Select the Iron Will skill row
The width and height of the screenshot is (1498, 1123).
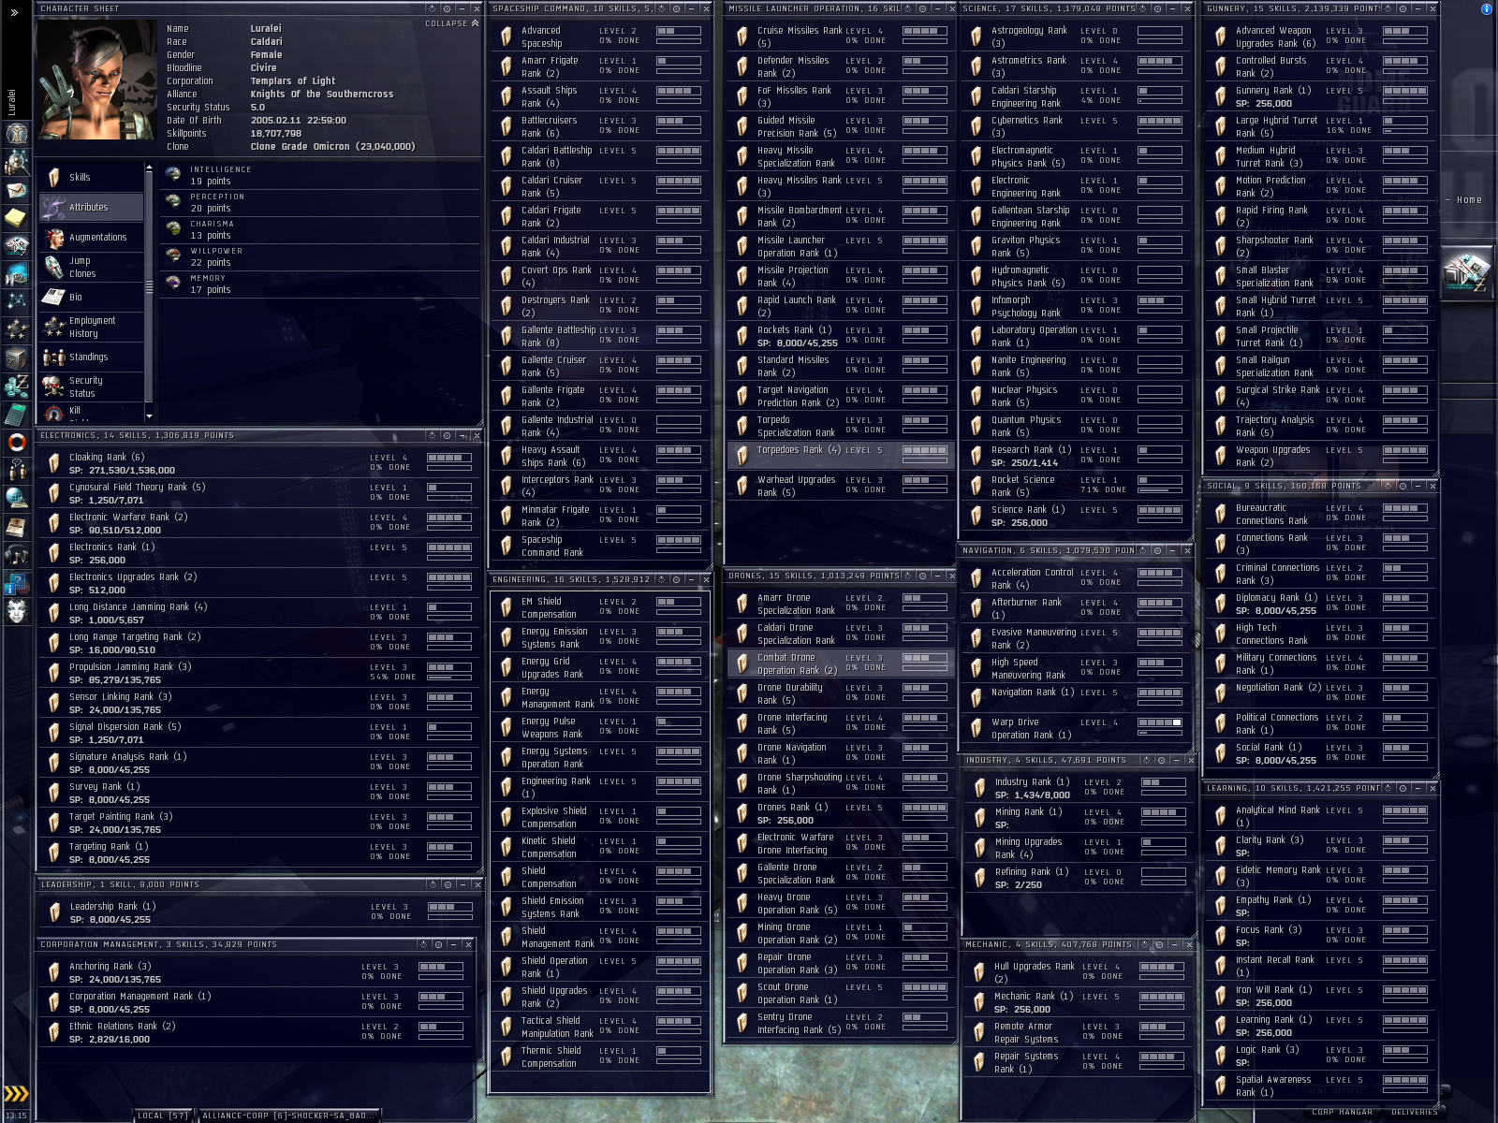click(1319, 996)
